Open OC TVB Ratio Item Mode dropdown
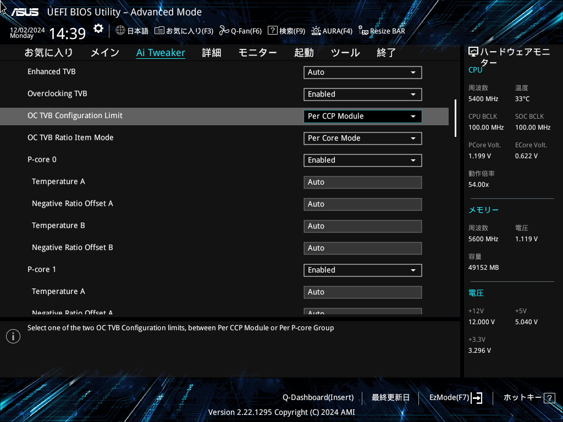Image resolution: width=563 pixels, height=422 pixels. [x=363, y=138]
